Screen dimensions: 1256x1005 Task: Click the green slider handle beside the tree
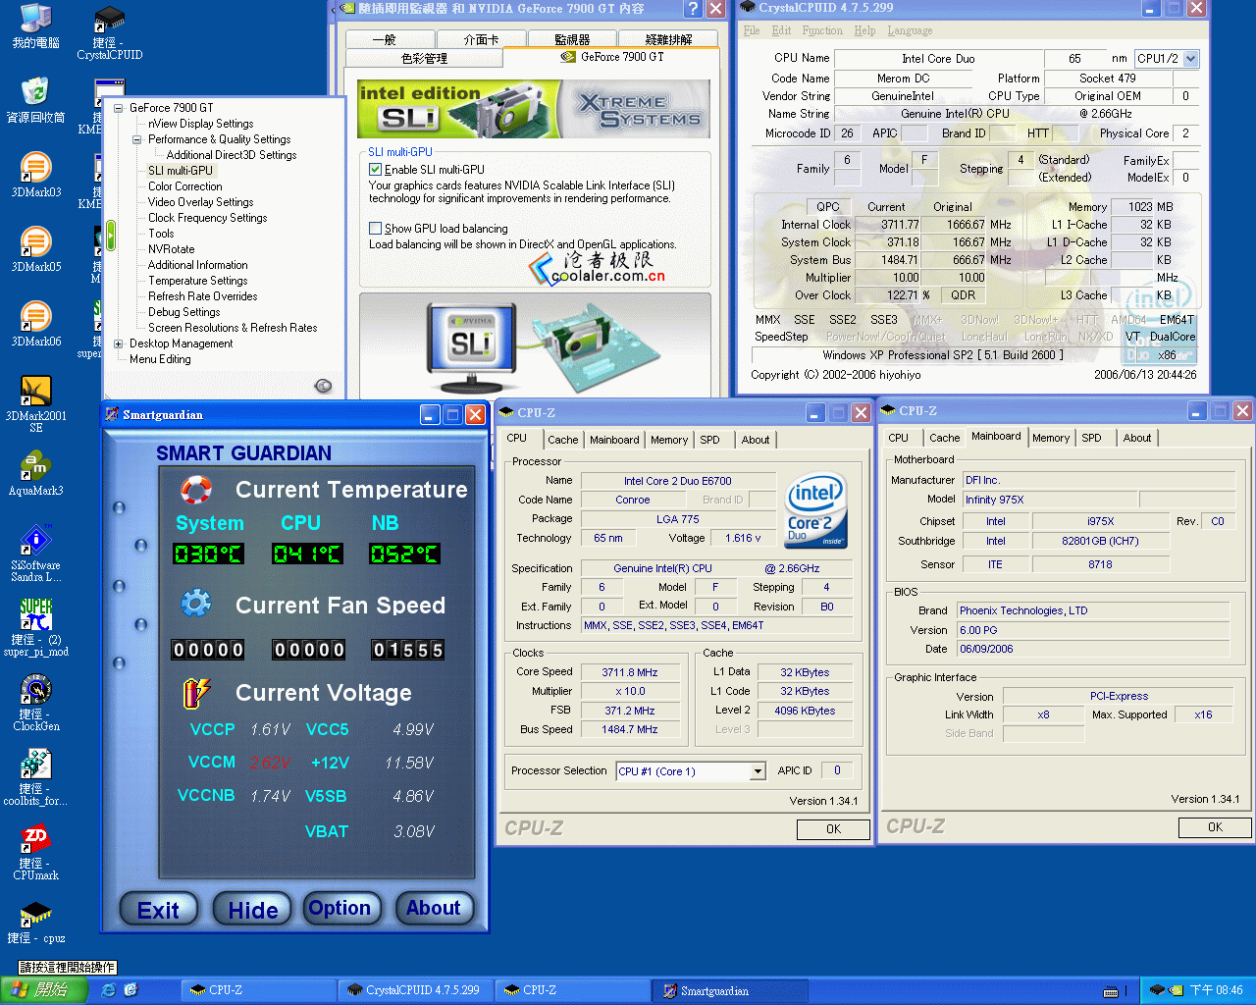click(x=111, y=235)
